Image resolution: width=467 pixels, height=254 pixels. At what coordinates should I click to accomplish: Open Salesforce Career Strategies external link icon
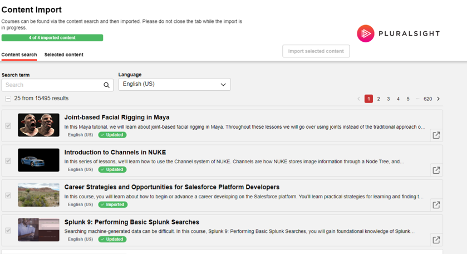point(436,205)
